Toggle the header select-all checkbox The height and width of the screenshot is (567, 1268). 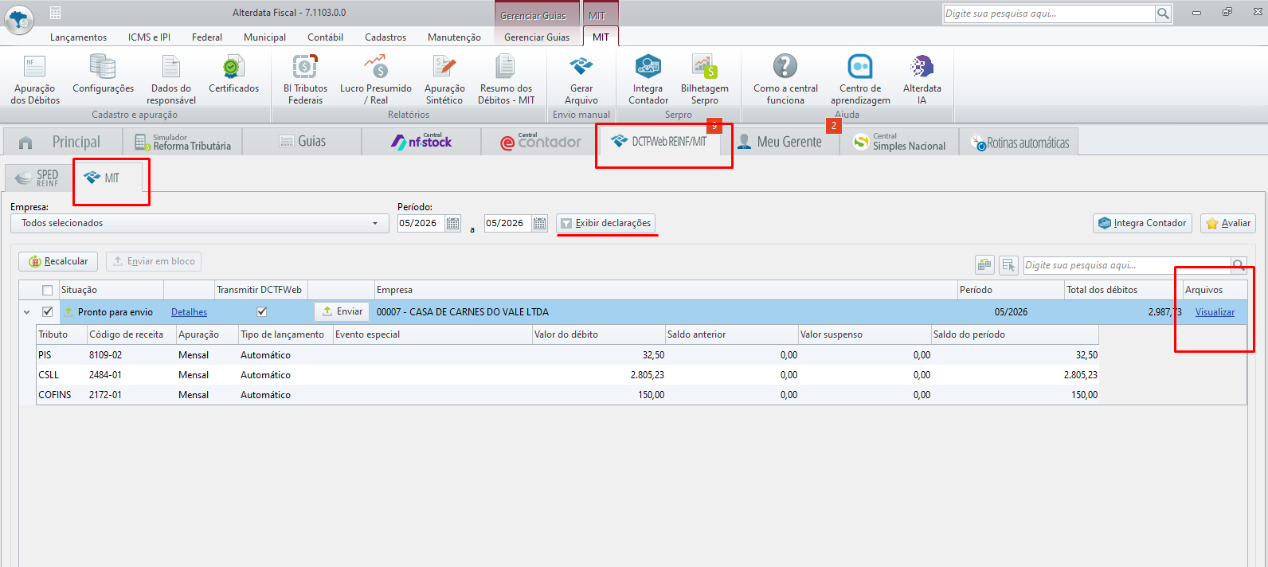(x=48, y=290)
